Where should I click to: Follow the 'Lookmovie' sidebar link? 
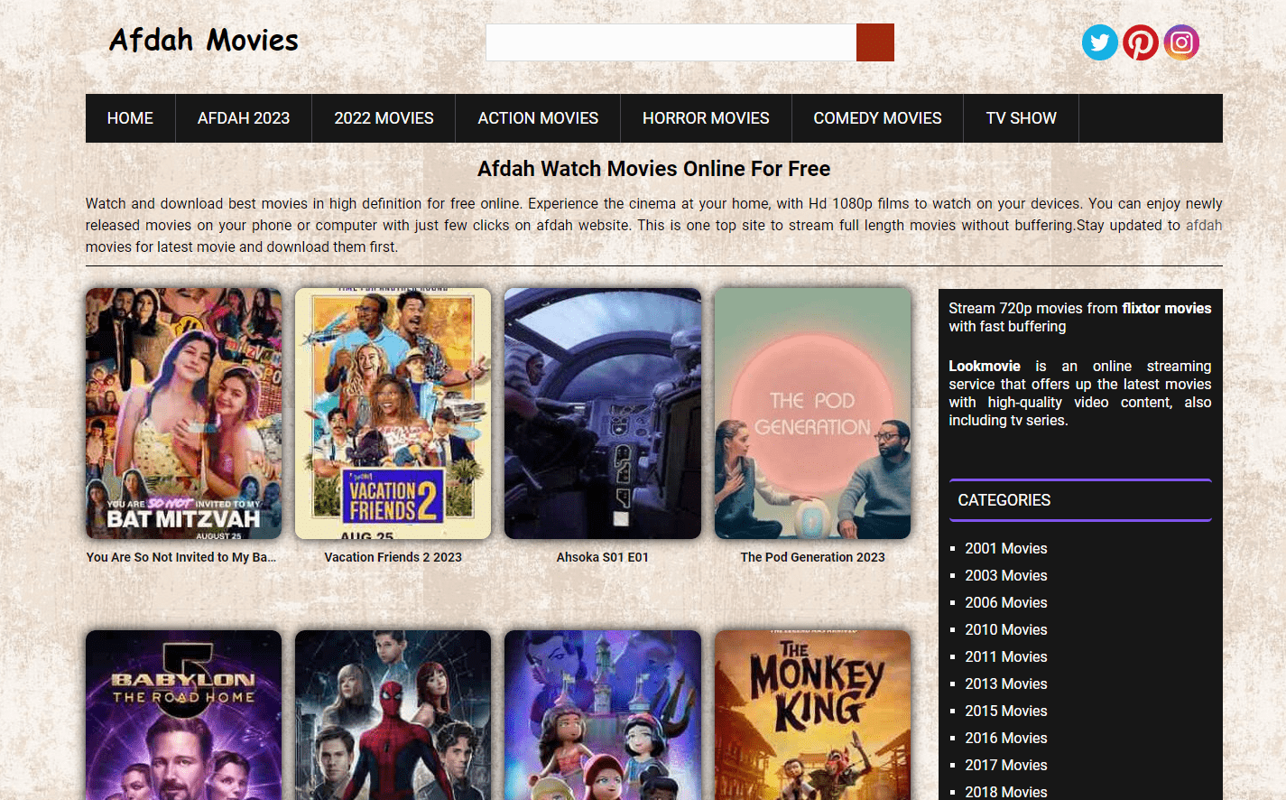click(985, 366)
